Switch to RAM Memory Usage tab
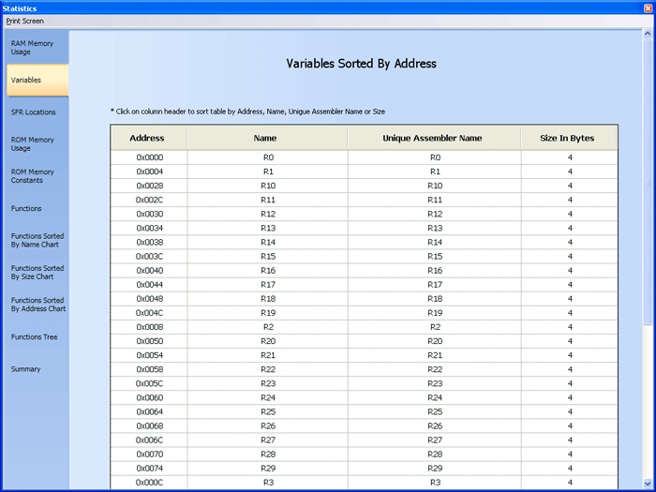Screen dimensions: 656x492 point(37,48)
